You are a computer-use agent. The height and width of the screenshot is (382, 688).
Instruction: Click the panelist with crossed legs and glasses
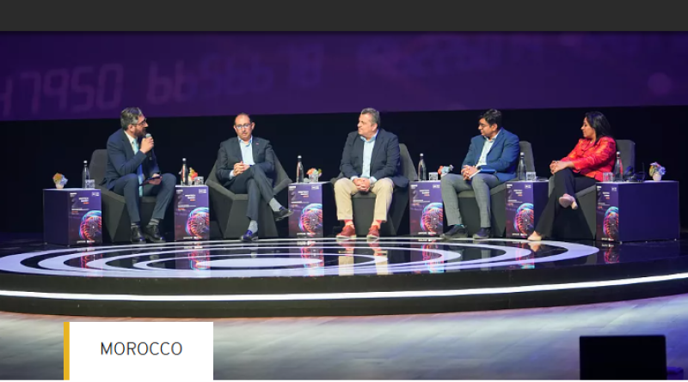(251, 176)
